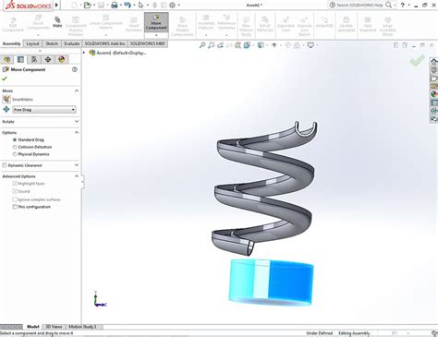The height and width of the screenshot is (337, 438).
Task: Click the Linear Component Pattern tool
Action: 106,22
